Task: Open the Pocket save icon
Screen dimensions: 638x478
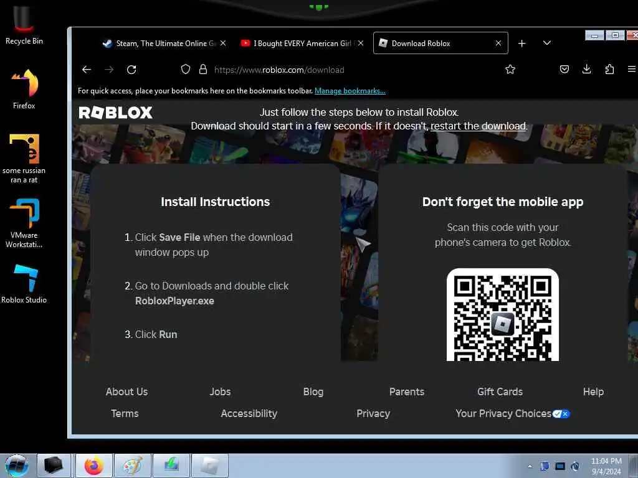Action: pos(564,70)
